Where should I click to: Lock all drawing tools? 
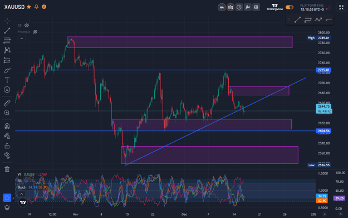click(7, 146)
